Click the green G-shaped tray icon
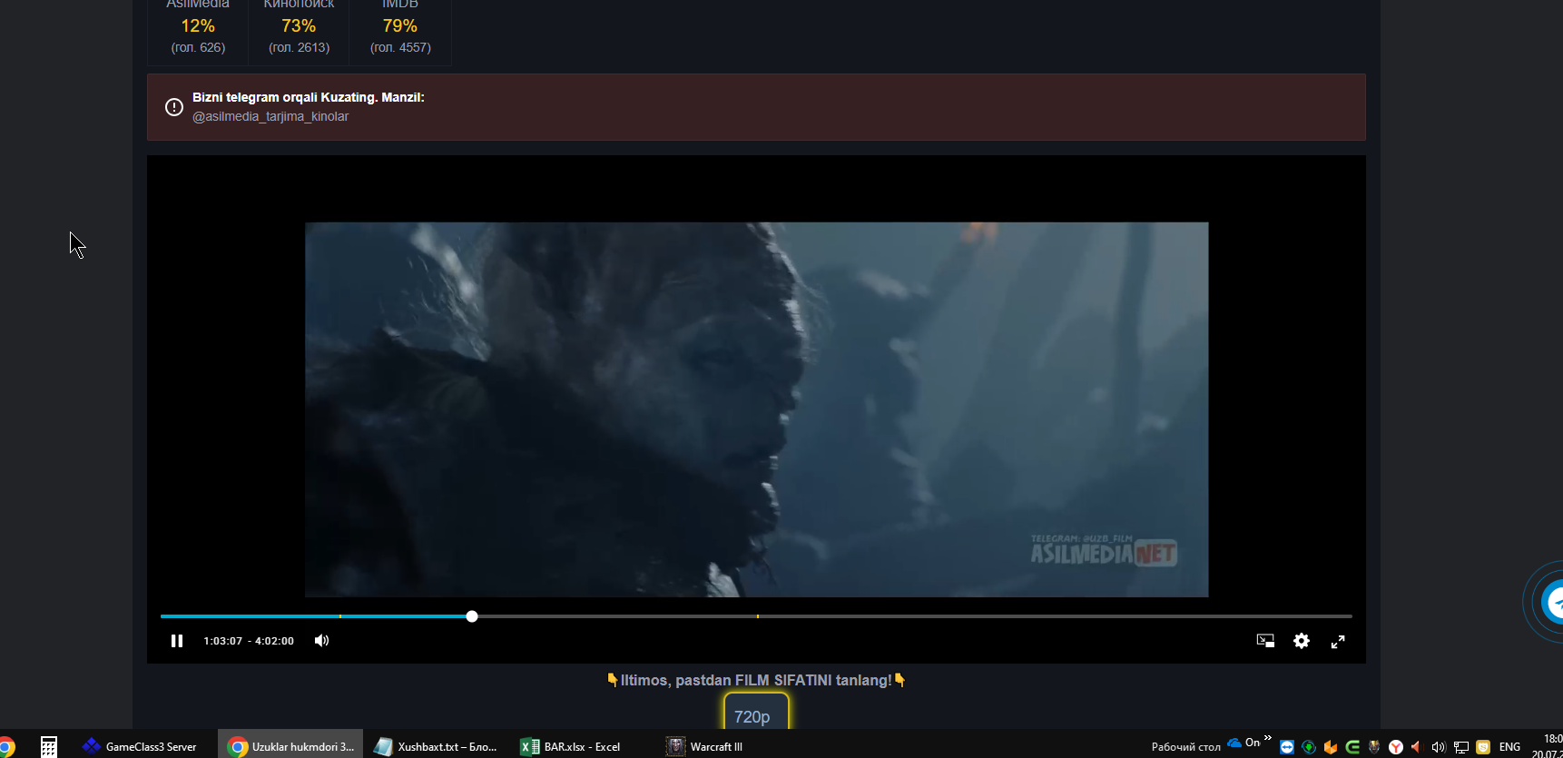 tap(1352, 747)
